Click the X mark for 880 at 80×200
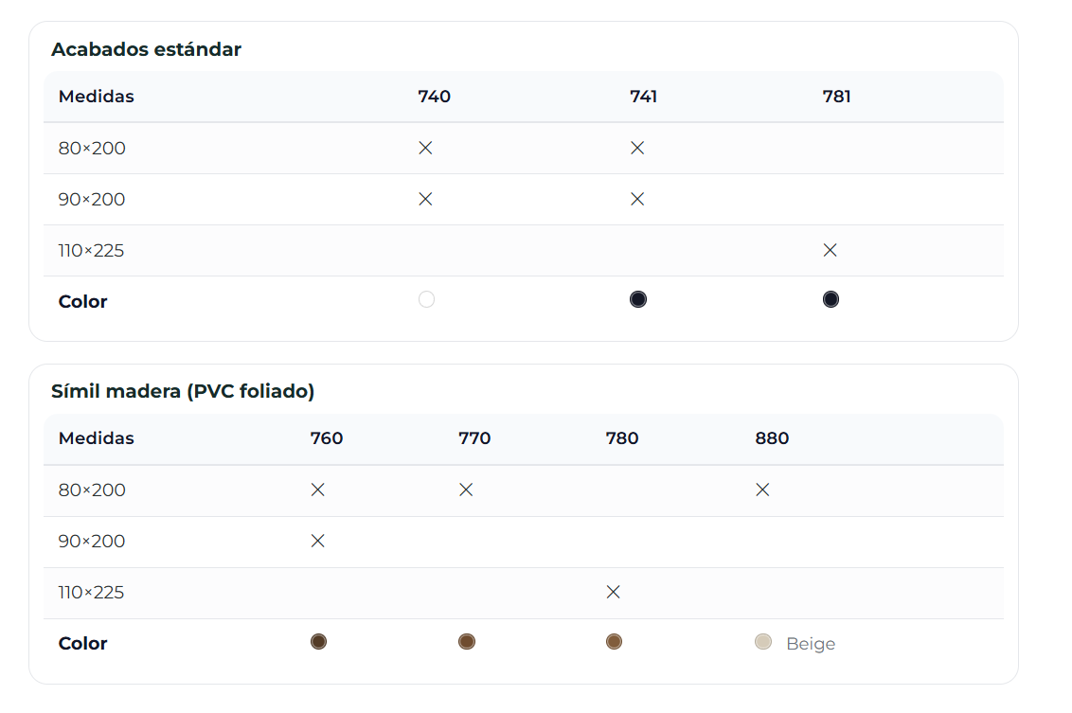This screenshot has height=713, width=1072. [762, 490]
